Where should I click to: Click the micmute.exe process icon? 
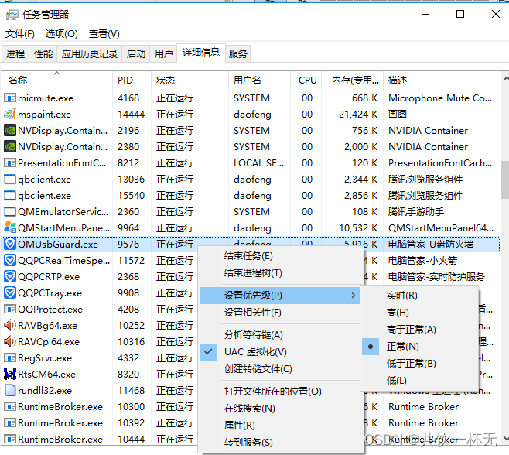[10, 97]
